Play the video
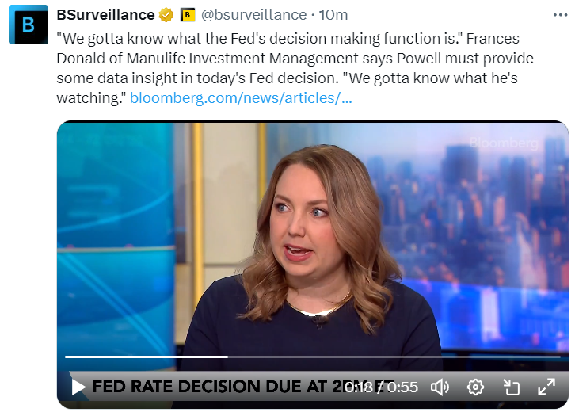This screenshot has width=575, height=416. (x=78, y=387)
